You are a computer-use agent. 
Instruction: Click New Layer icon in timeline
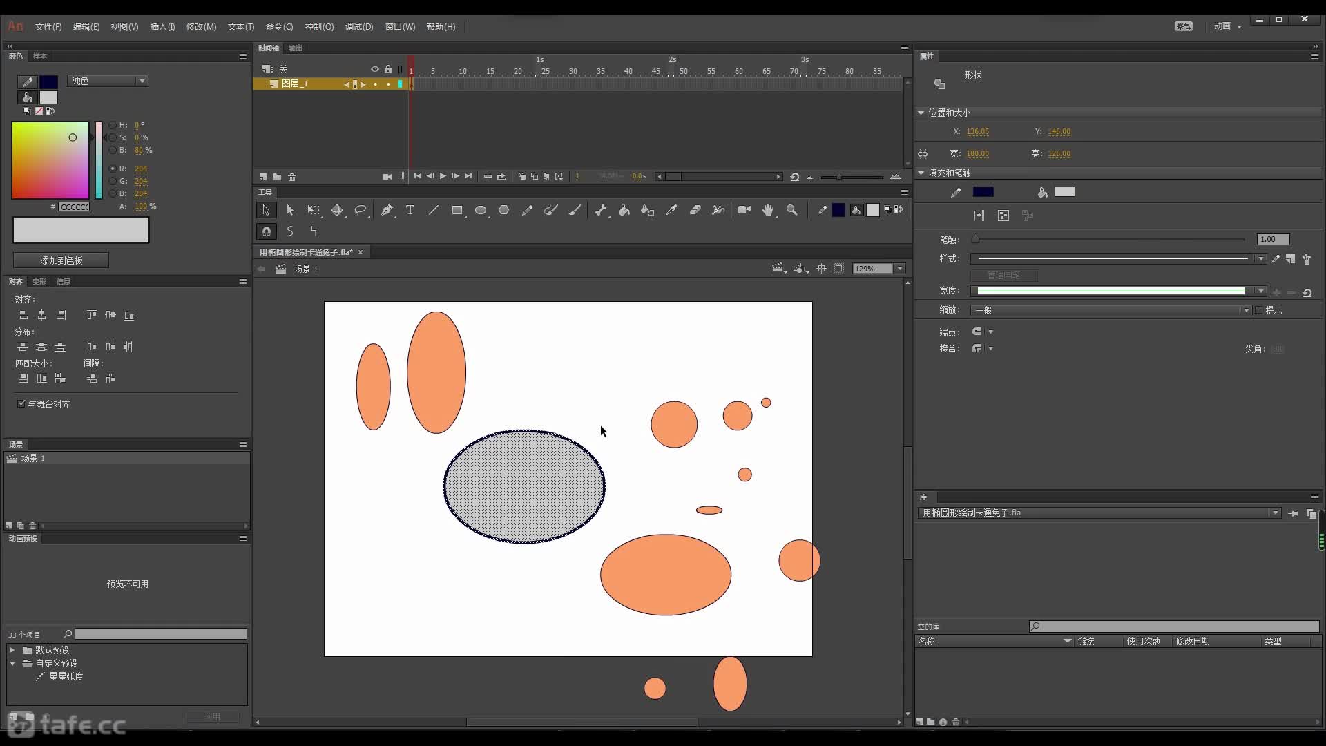[263, 177]
